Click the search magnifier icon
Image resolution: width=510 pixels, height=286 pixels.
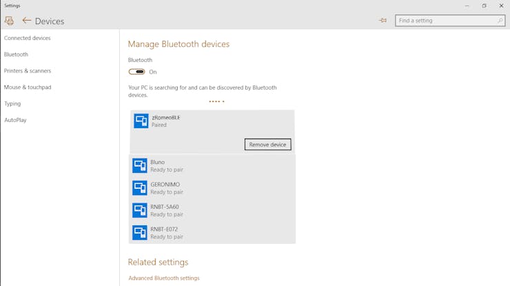500,21
